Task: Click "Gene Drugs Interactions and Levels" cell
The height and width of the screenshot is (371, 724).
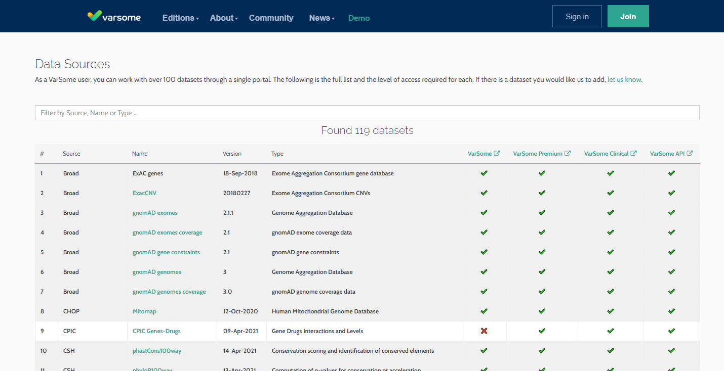Action: (317, 331)
